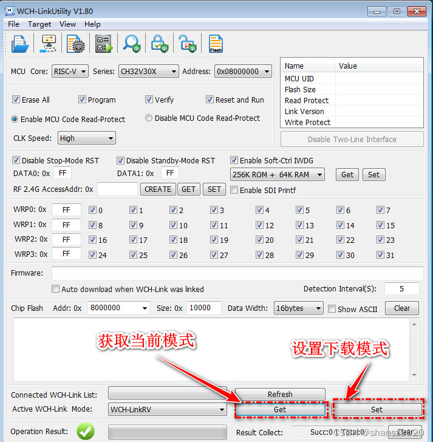Click the magnifier query chip info icon
This screenshot has height=442, width=433.
132,44
